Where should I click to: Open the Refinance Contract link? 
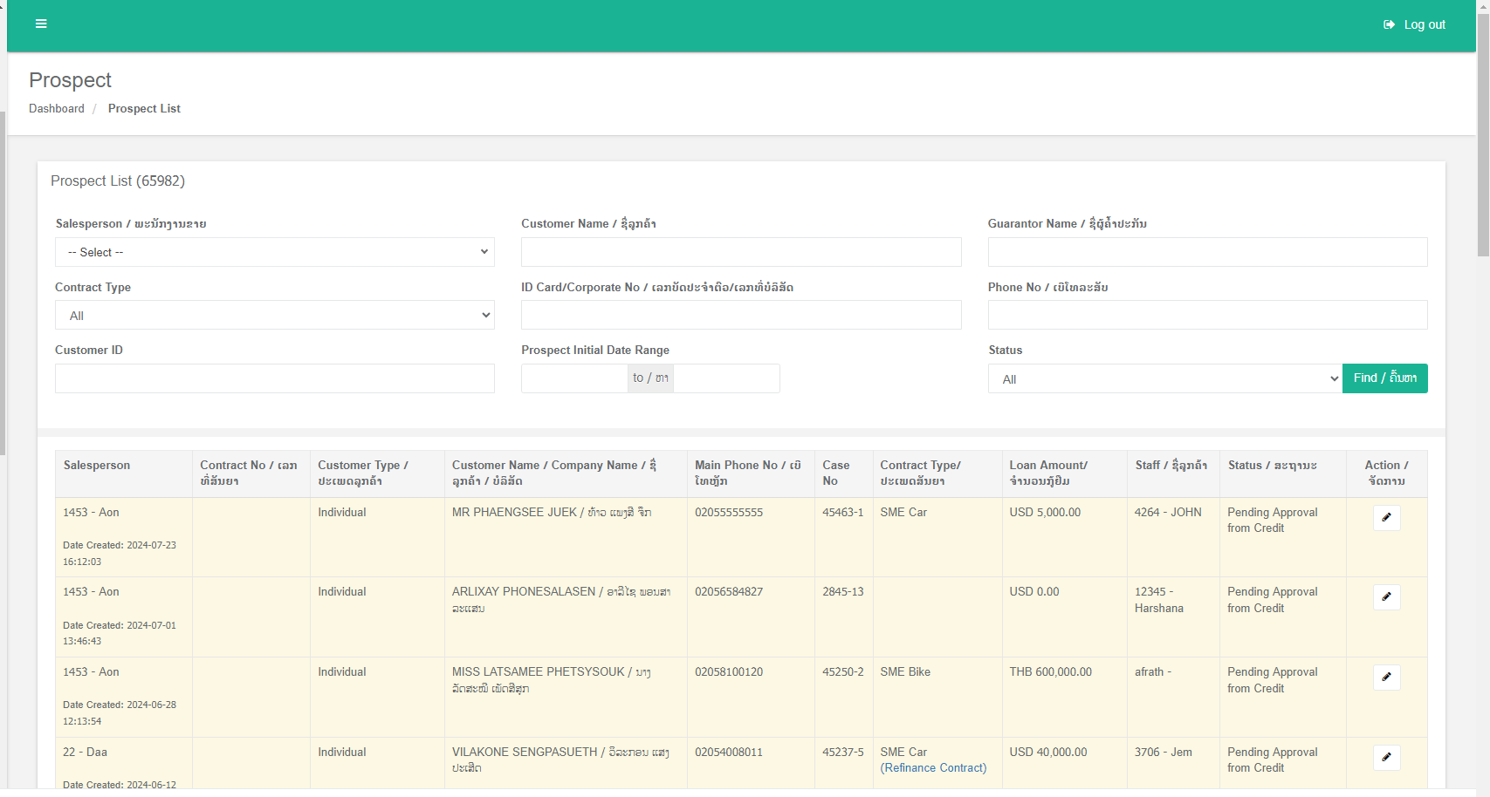933,768
